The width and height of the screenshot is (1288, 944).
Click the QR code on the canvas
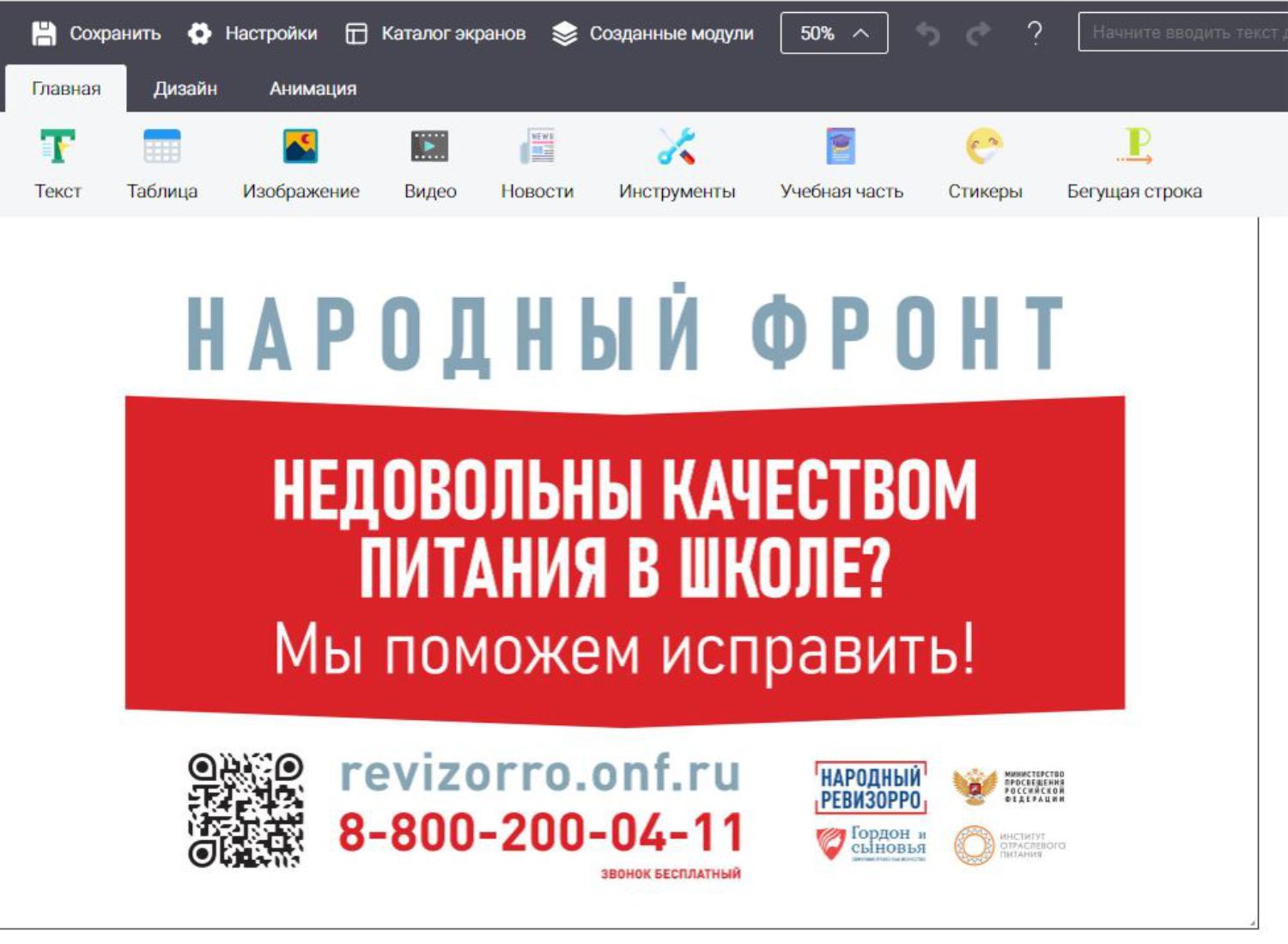(x=246, y=810)
